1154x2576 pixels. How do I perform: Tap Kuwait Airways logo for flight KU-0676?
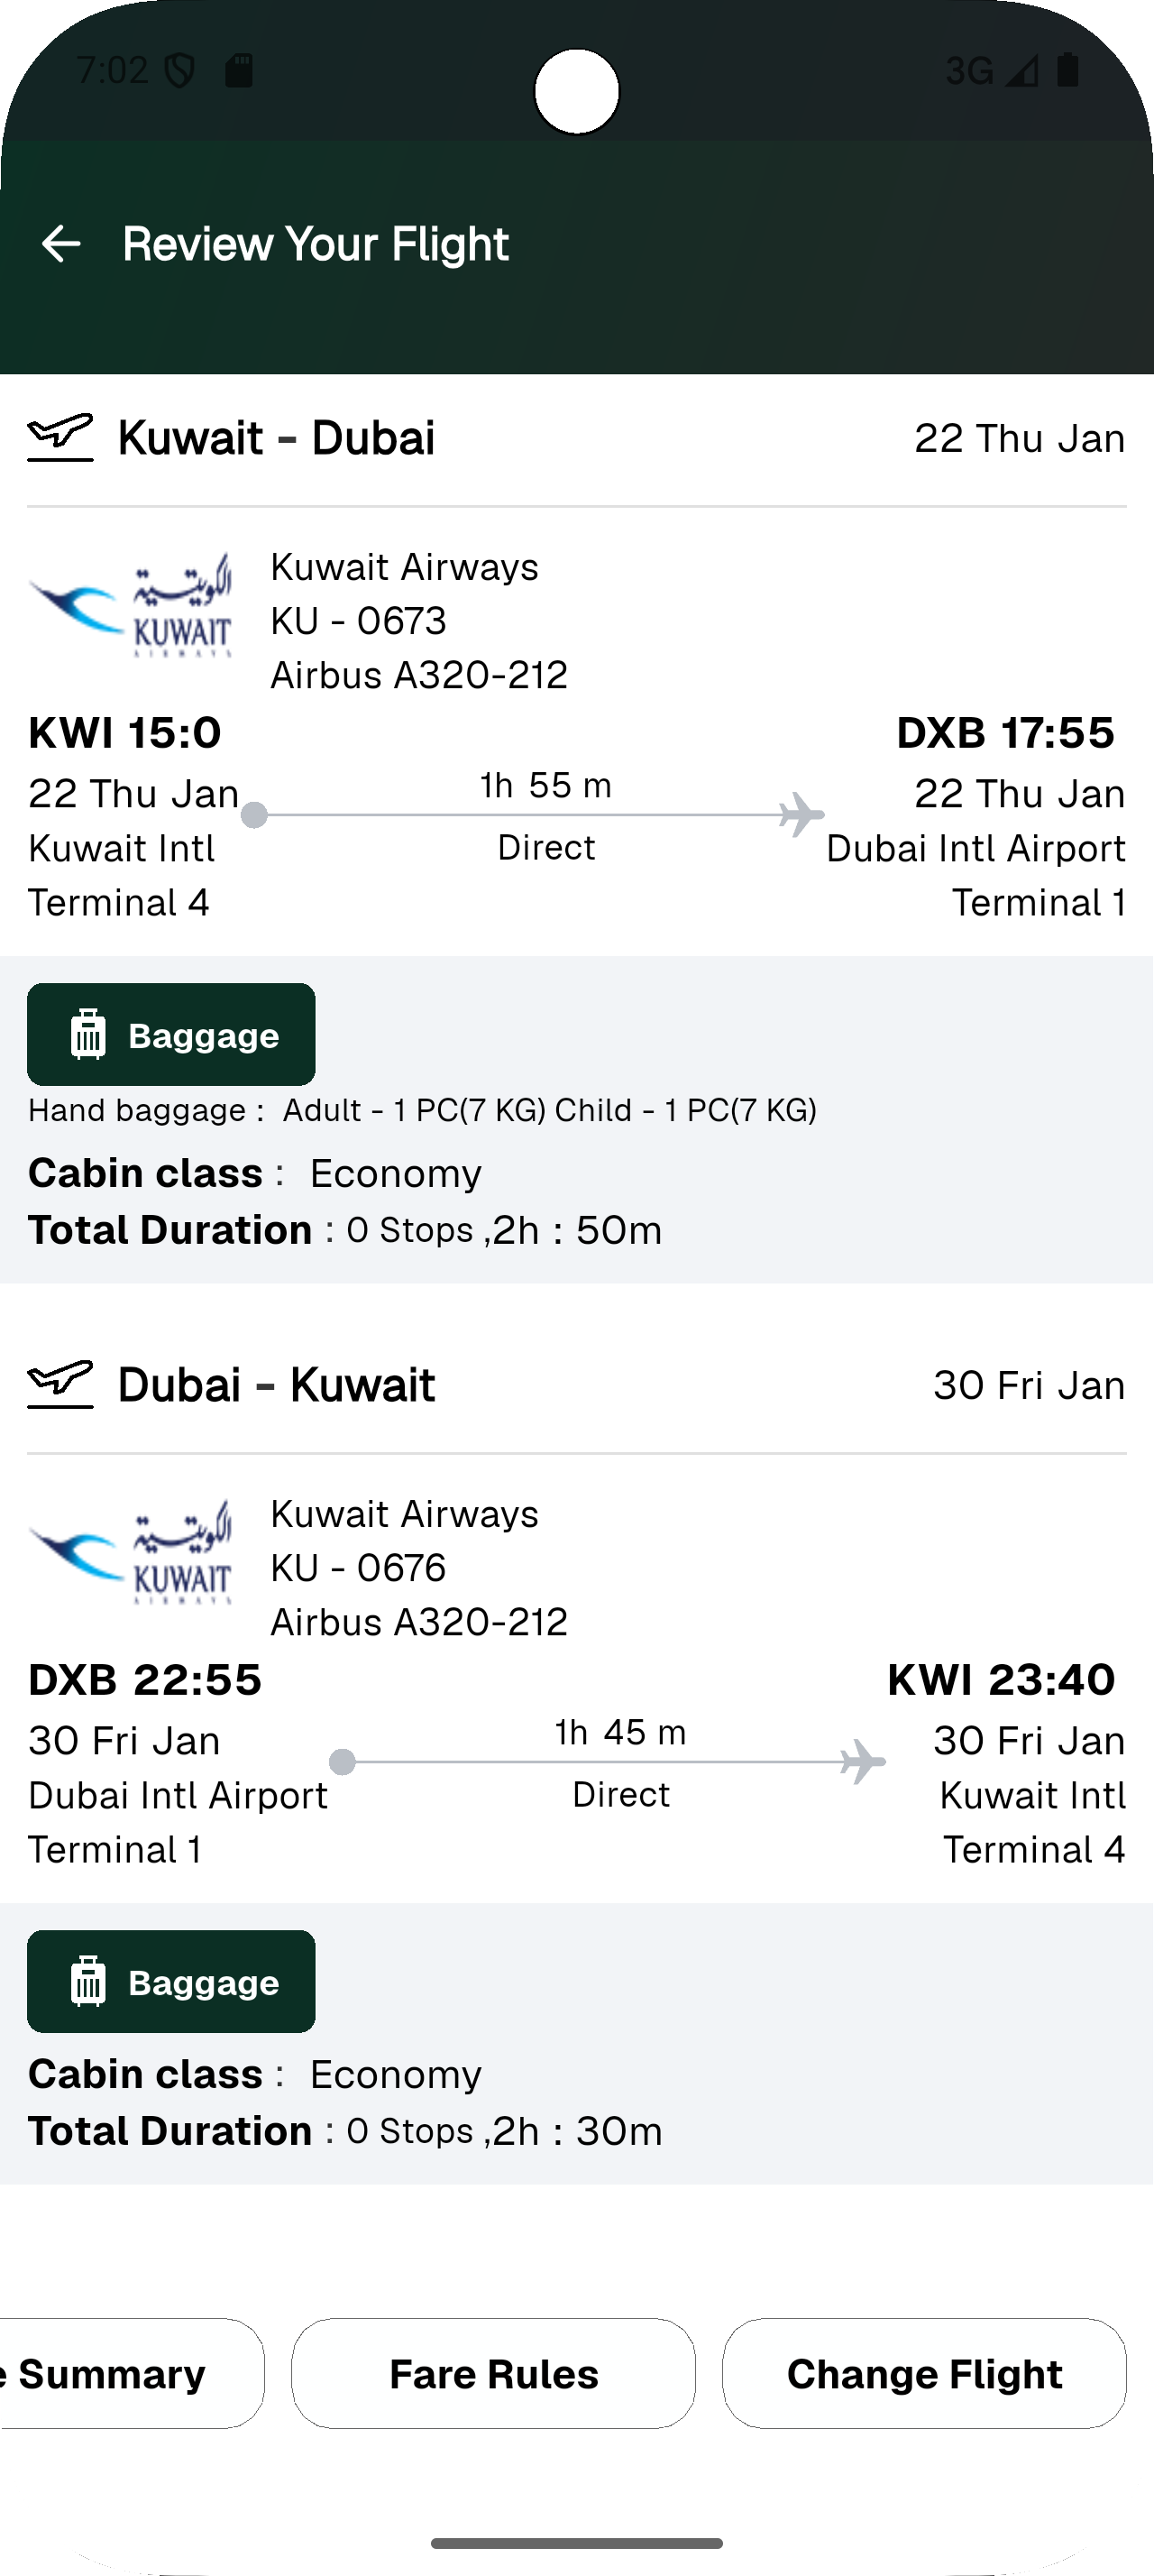(x=131, y=1553)
